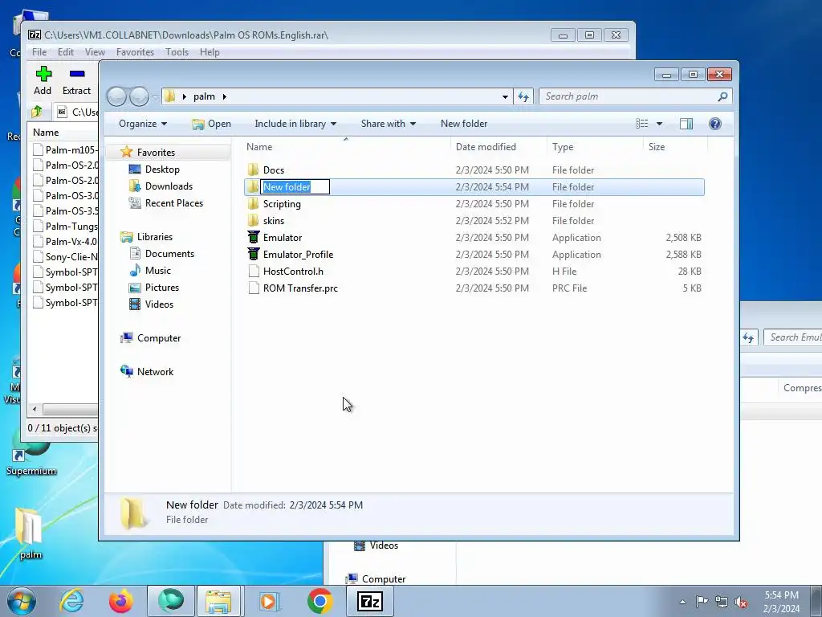Launch Firefox from taskbar
This screenshot has width=822, height=617.
point(121,601)
